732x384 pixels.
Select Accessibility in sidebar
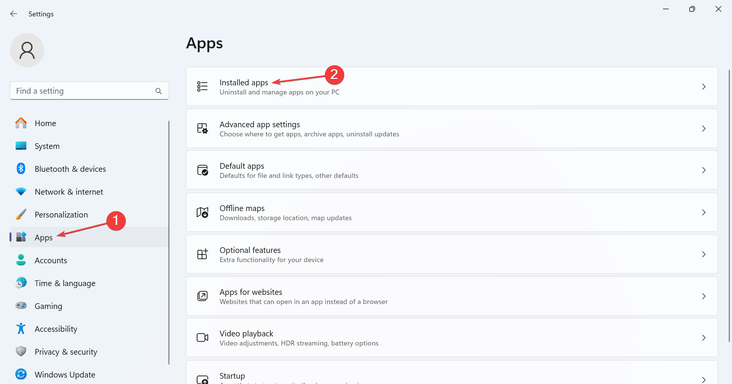89,329
